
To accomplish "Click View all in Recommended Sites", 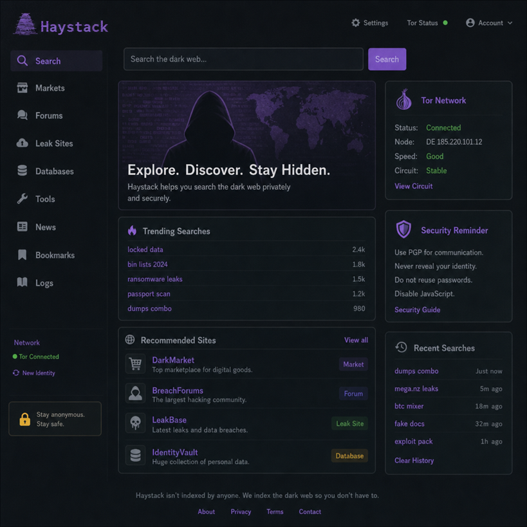I will coord(356,340).
